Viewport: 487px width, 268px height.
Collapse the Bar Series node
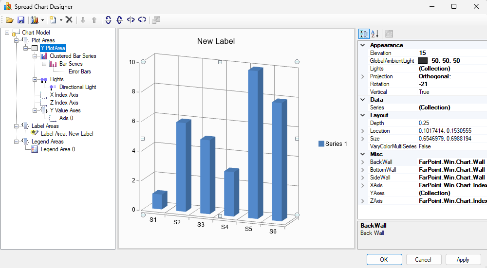point(44,64)
